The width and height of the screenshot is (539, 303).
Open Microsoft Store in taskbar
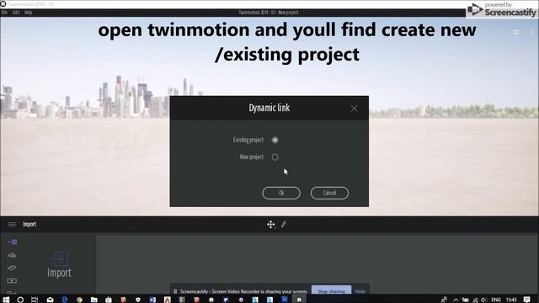coord(109,300)
